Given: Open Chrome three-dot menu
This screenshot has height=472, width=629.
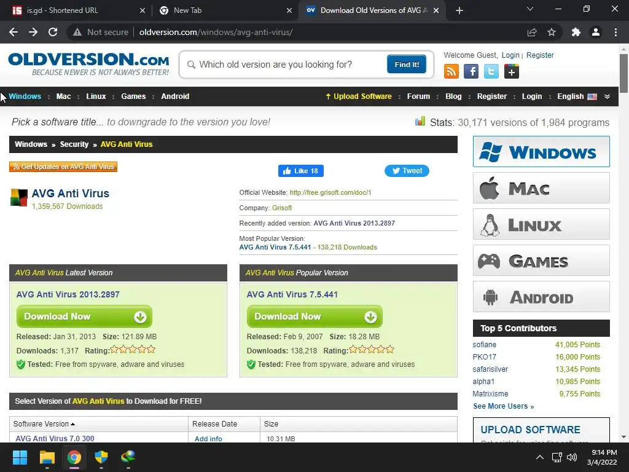Looking at the screenshot, I should pyautogui.click(x=615, y=32).
